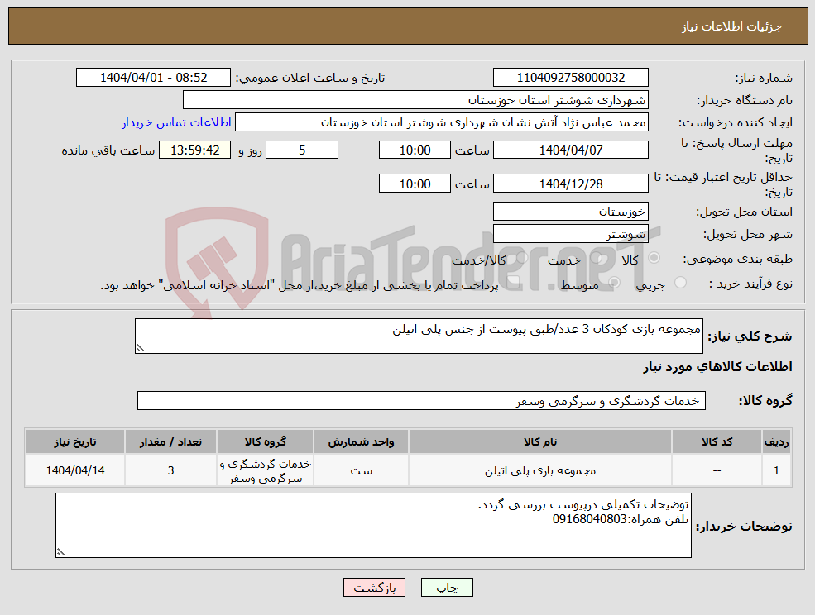Click the واحد شمارش column header
815x615 pixels.
(362, 442)
